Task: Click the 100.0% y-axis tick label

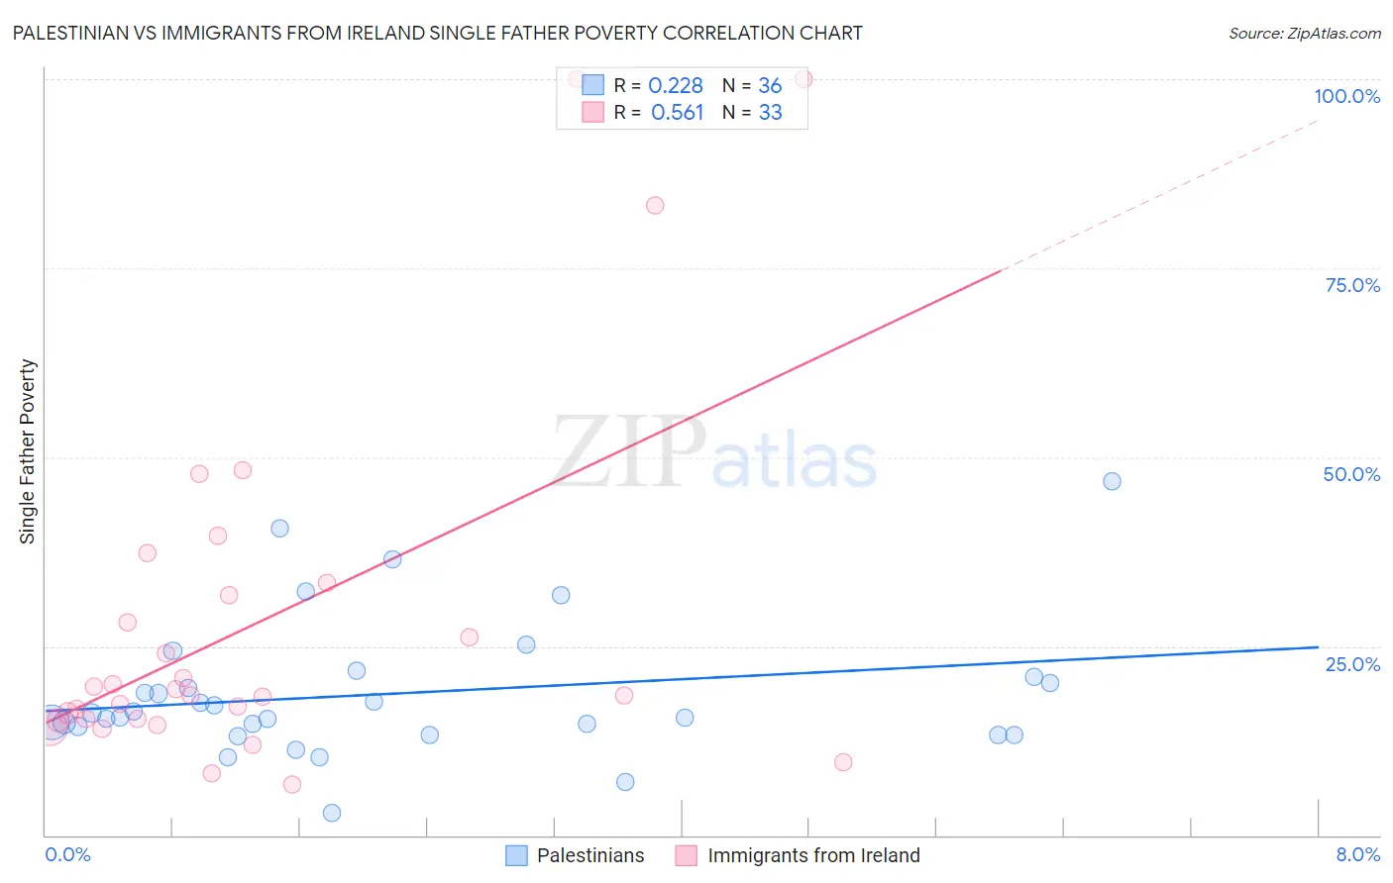Action: coord(1346,96)
